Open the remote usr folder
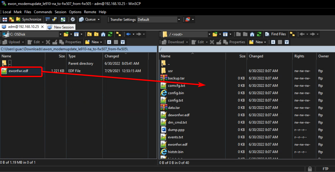 [x=170, y=71]
